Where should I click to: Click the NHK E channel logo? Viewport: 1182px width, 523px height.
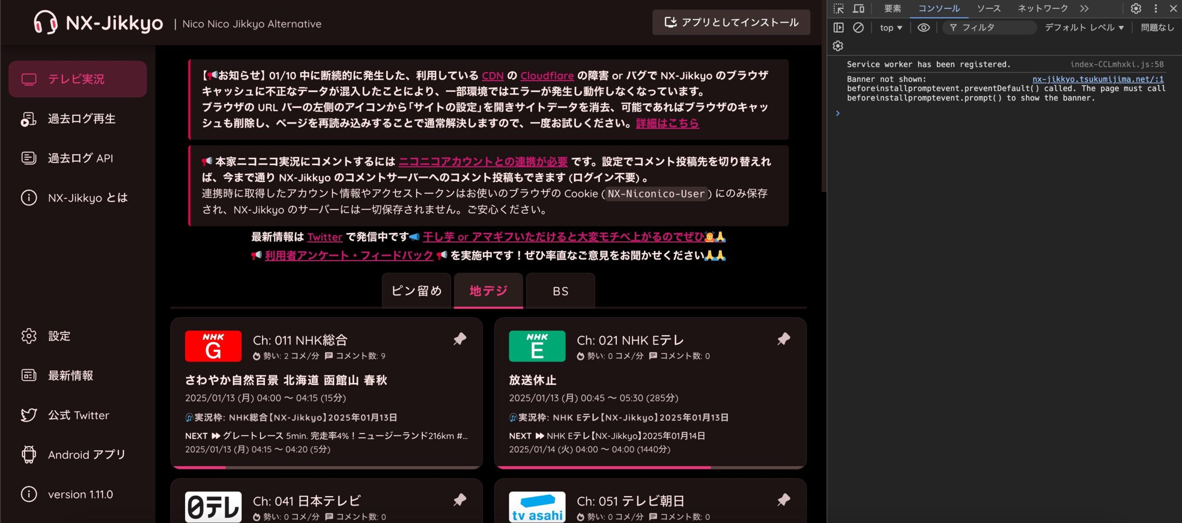click(537, 346)
